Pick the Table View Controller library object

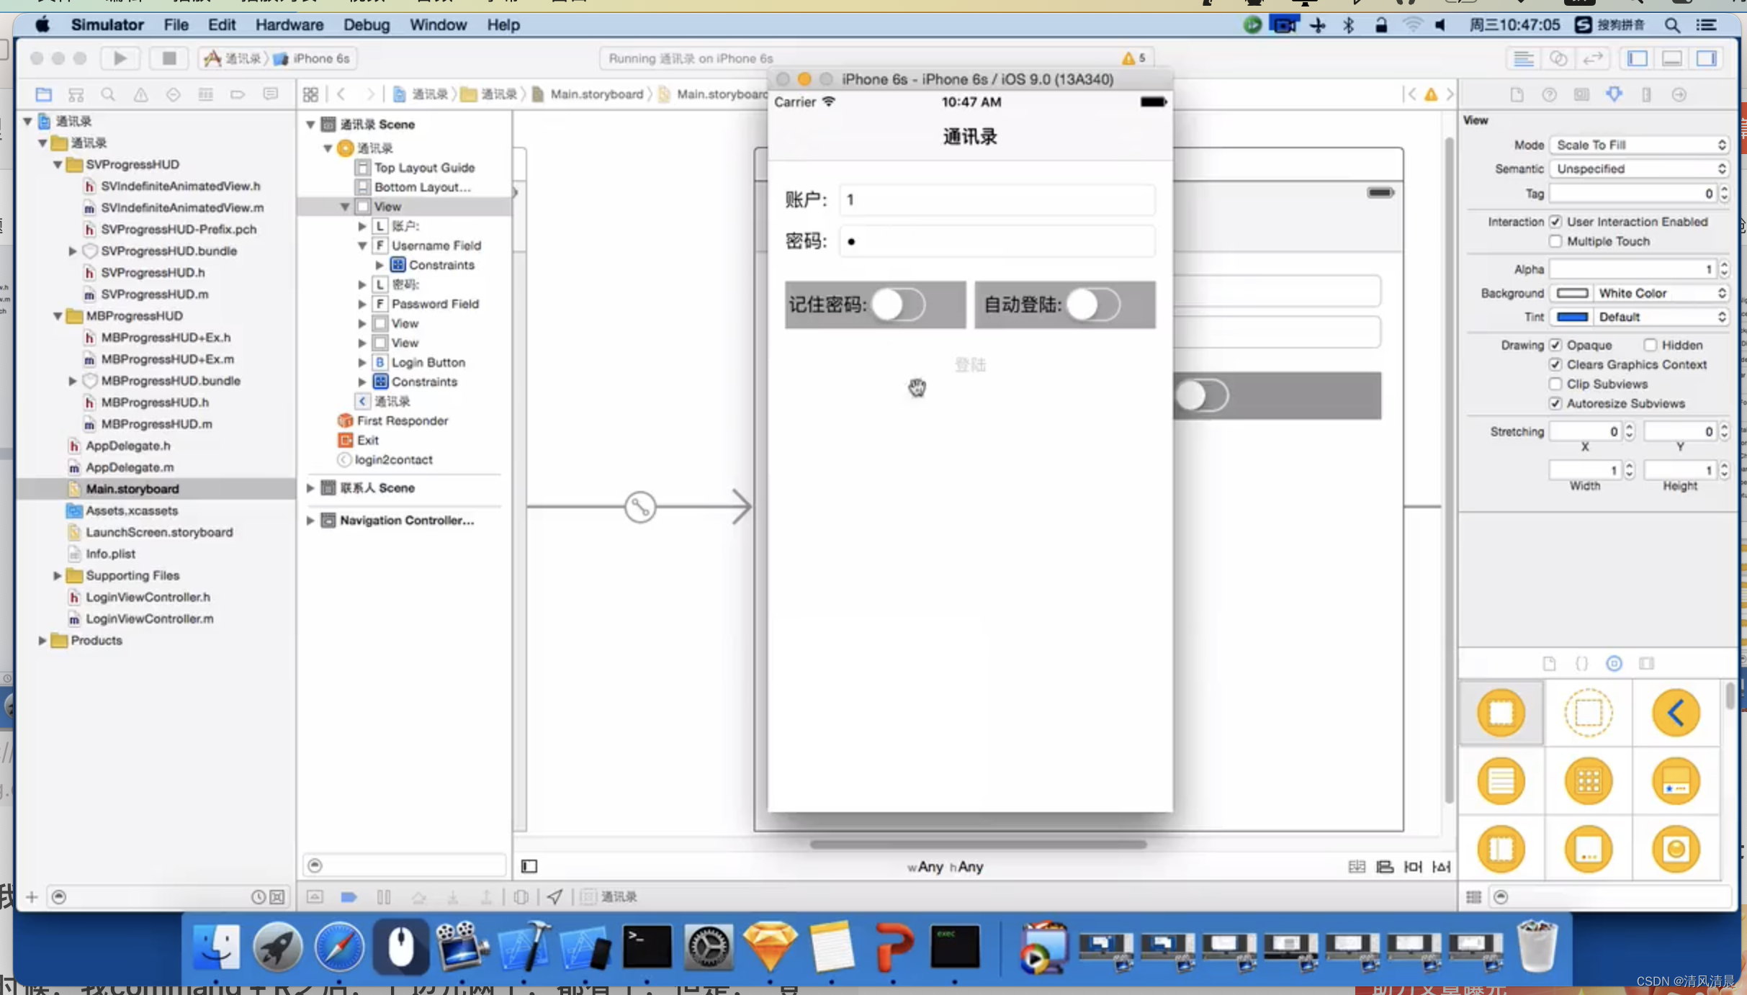(x=1501, y=781)
